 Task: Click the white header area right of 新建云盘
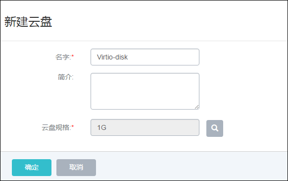pos(169,22)
